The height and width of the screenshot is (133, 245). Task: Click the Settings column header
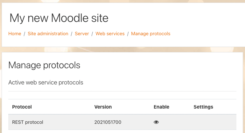click(203, 107)
